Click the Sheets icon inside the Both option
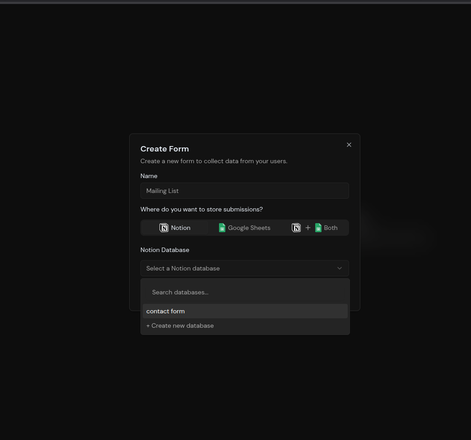471x440 pixels. tap(318, 228)
